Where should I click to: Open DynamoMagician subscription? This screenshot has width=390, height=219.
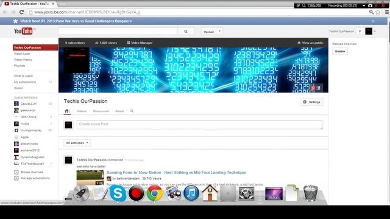coord(32,157)
